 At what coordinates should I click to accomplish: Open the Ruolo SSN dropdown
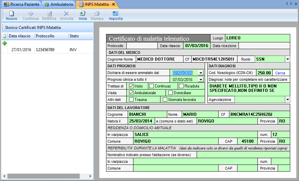click(288, 59)
